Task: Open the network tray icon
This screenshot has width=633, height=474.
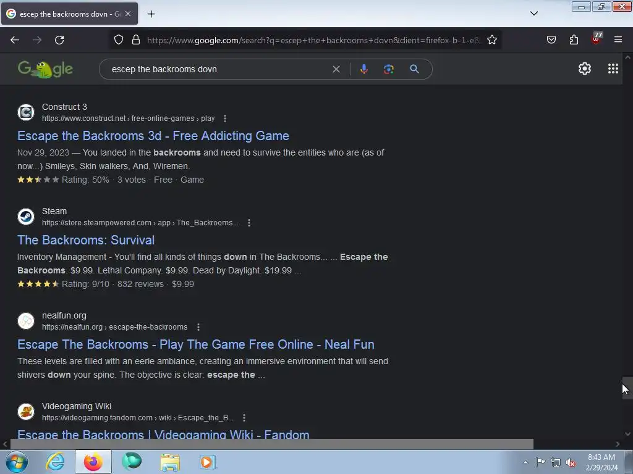Action: (556, 463)
